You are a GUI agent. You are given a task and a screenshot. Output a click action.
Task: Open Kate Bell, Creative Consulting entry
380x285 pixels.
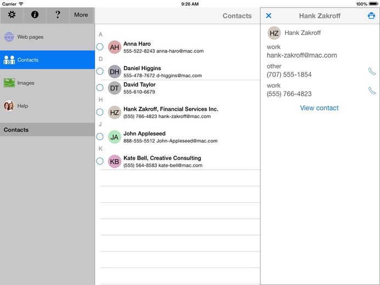[162, 158]
